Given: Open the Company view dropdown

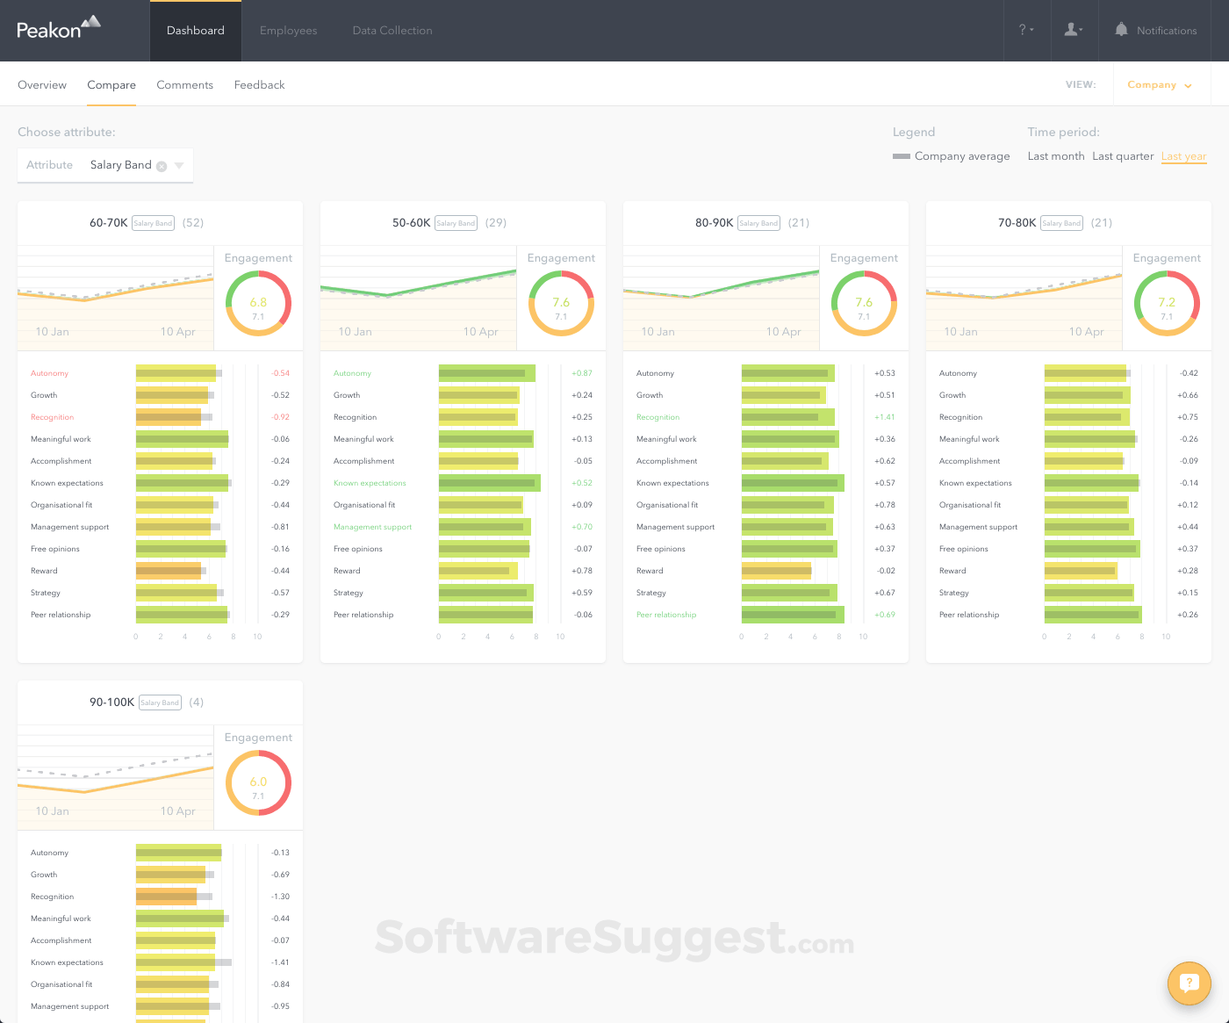Looking at the screenshot, I should [1160, 84].
